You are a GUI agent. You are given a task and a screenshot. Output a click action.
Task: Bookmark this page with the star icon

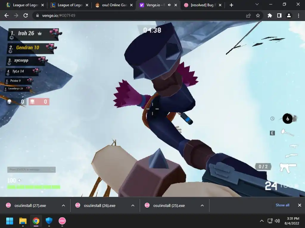258,15
